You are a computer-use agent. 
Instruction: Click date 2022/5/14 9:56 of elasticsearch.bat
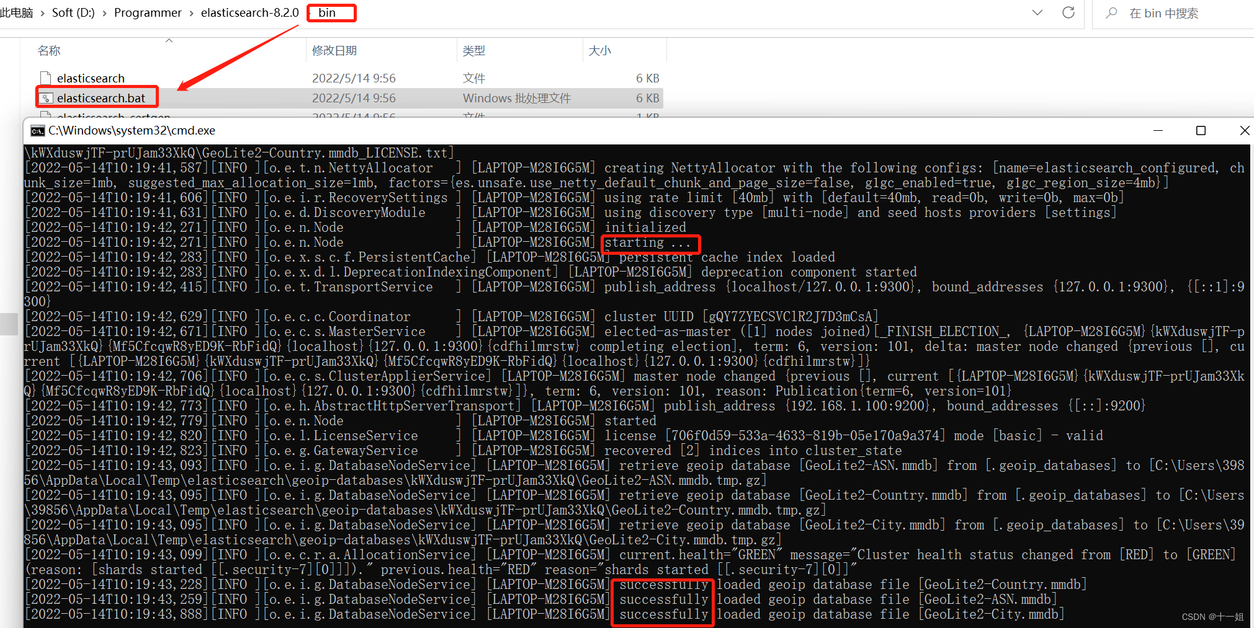click(354, 98)
